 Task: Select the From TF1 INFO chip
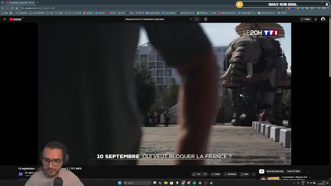pos(294,171)
